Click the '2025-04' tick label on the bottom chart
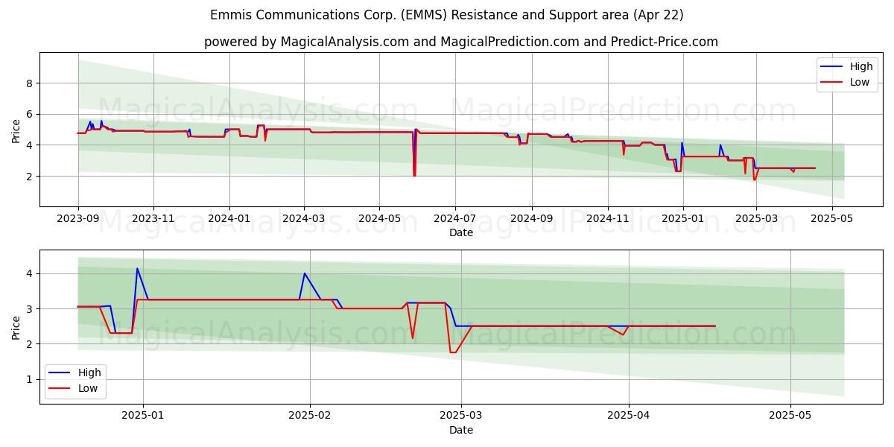894x447 pixels. (629, 417)
